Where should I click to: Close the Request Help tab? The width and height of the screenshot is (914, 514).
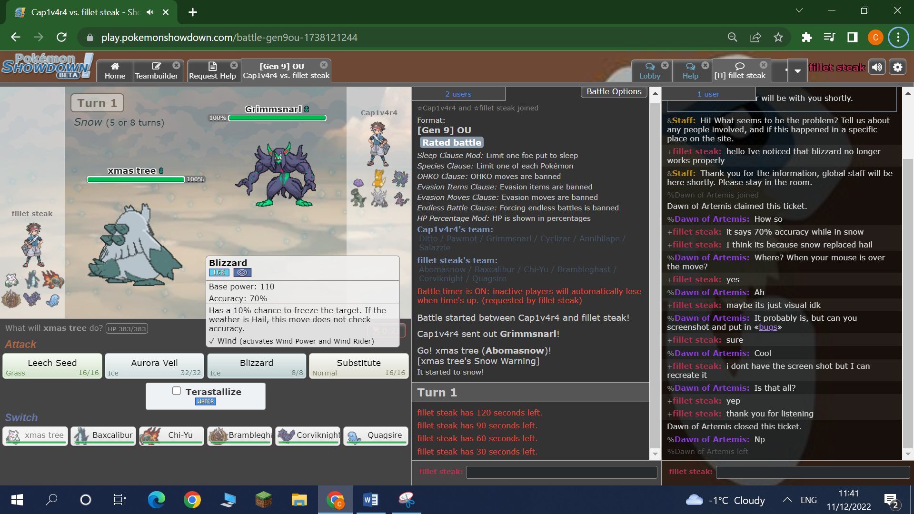pyautogui.click(x=234, y=65)
